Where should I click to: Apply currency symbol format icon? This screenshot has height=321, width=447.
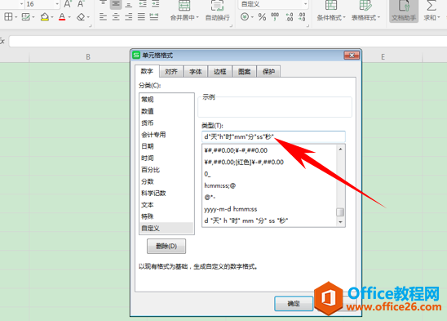click(245, 17)
